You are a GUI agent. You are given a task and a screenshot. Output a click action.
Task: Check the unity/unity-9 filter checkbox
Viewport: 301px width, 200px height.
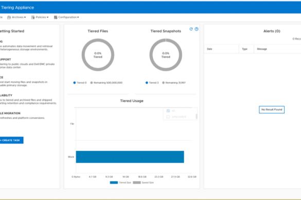[168, 117]
